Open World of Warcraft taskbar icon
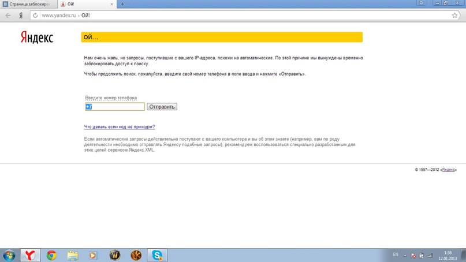466x262 pixels. pos(114,254)
